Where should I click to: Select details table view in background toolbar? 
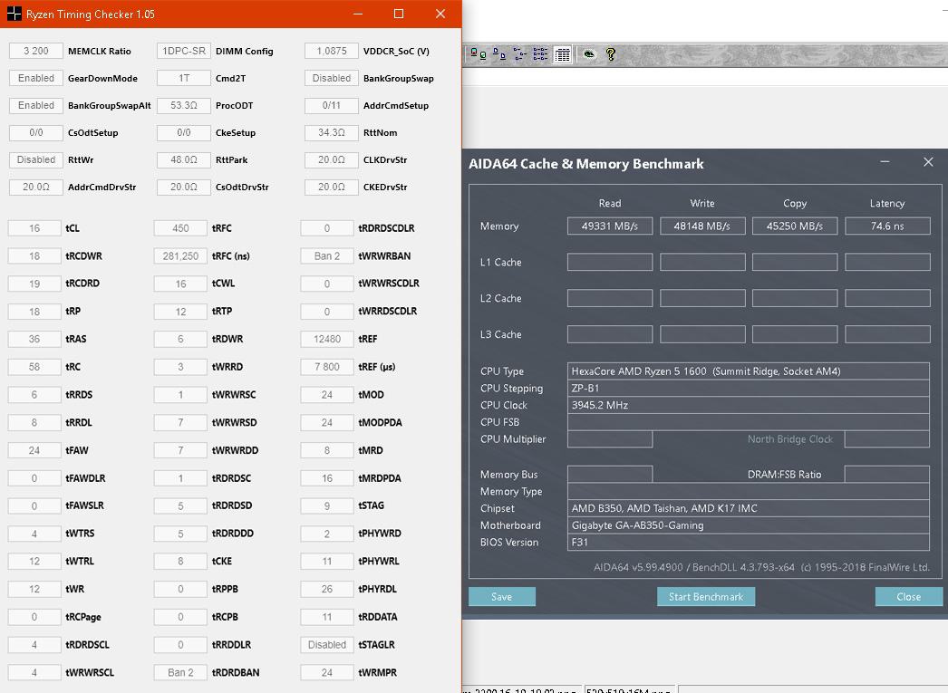(562, 54)
